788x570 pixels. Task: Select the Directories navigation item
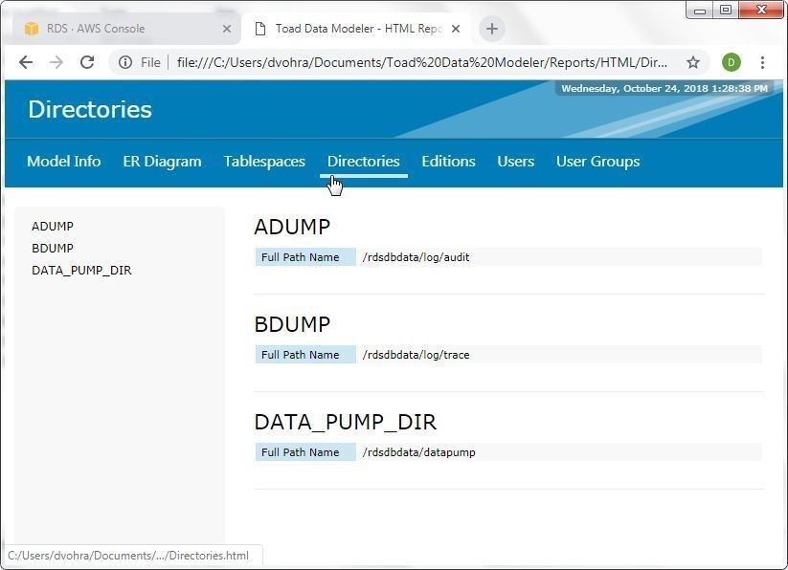coord(363,161)
